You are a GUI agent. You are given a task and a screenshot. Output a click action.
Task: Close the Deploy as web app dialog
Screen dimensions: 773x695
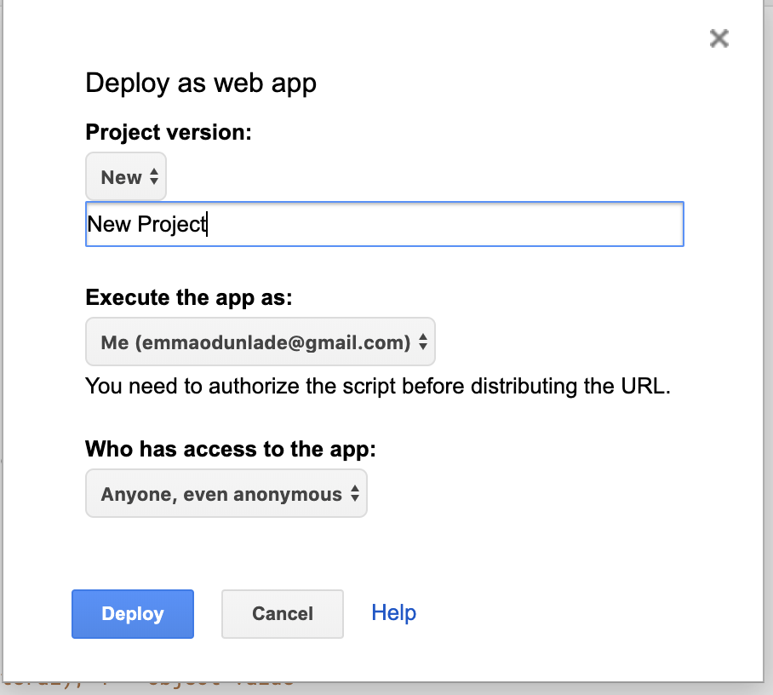click(719, 38)
